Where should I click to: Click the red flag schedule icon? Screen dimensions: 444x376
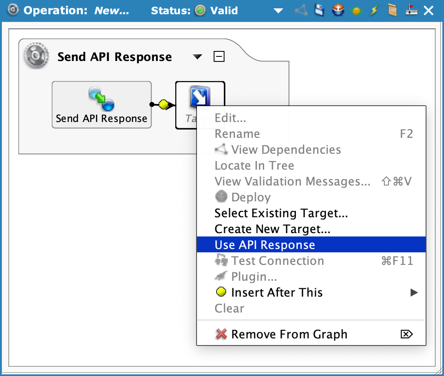(411, 10)
